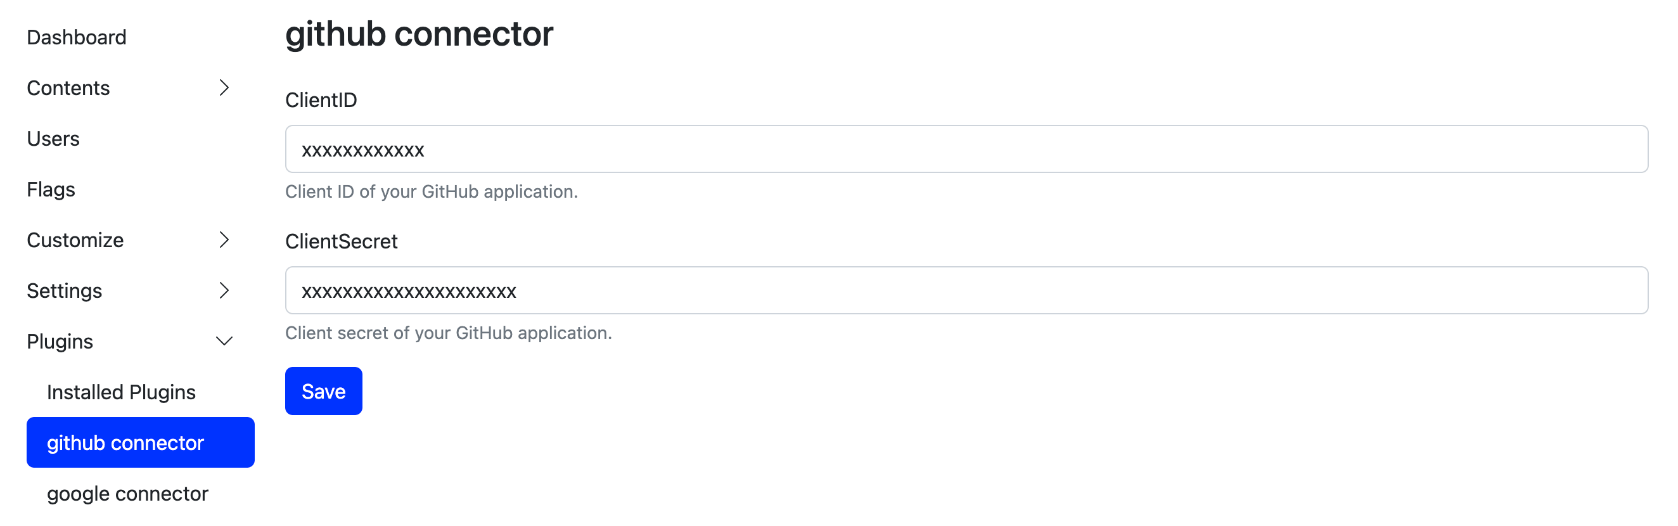Click the Settings navigation link

coord(64,291)
